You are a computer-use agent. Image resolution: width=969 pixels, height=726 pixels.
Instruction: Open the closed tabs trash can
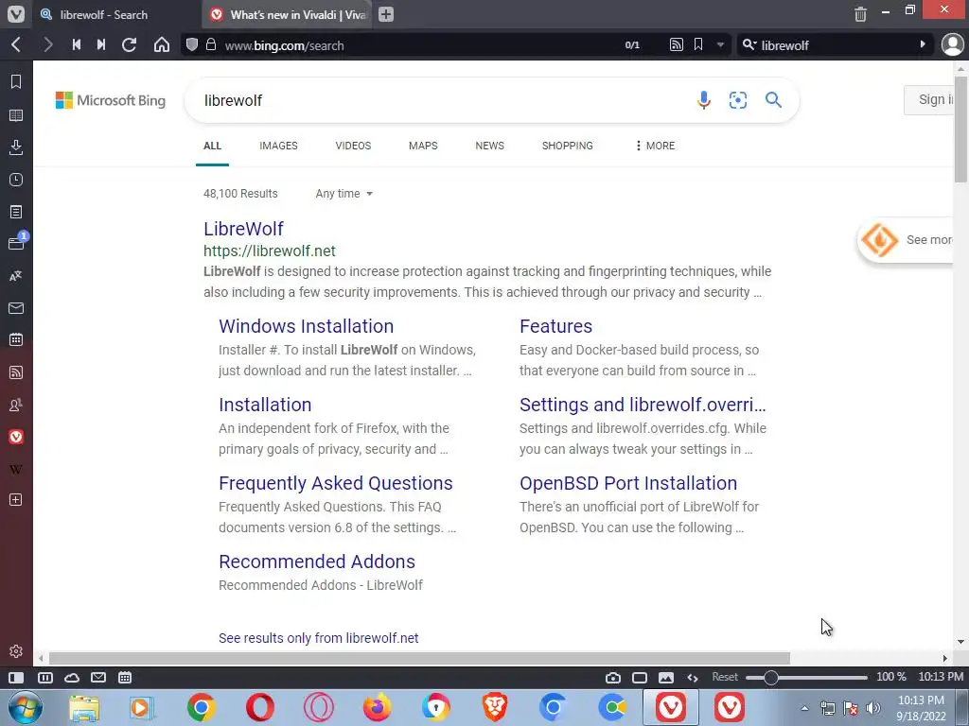[x=860, y=13]
